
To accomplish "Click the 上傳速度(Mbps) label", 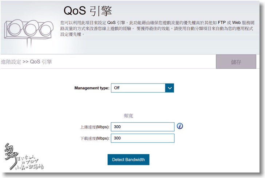I will [x=95, y=127].
